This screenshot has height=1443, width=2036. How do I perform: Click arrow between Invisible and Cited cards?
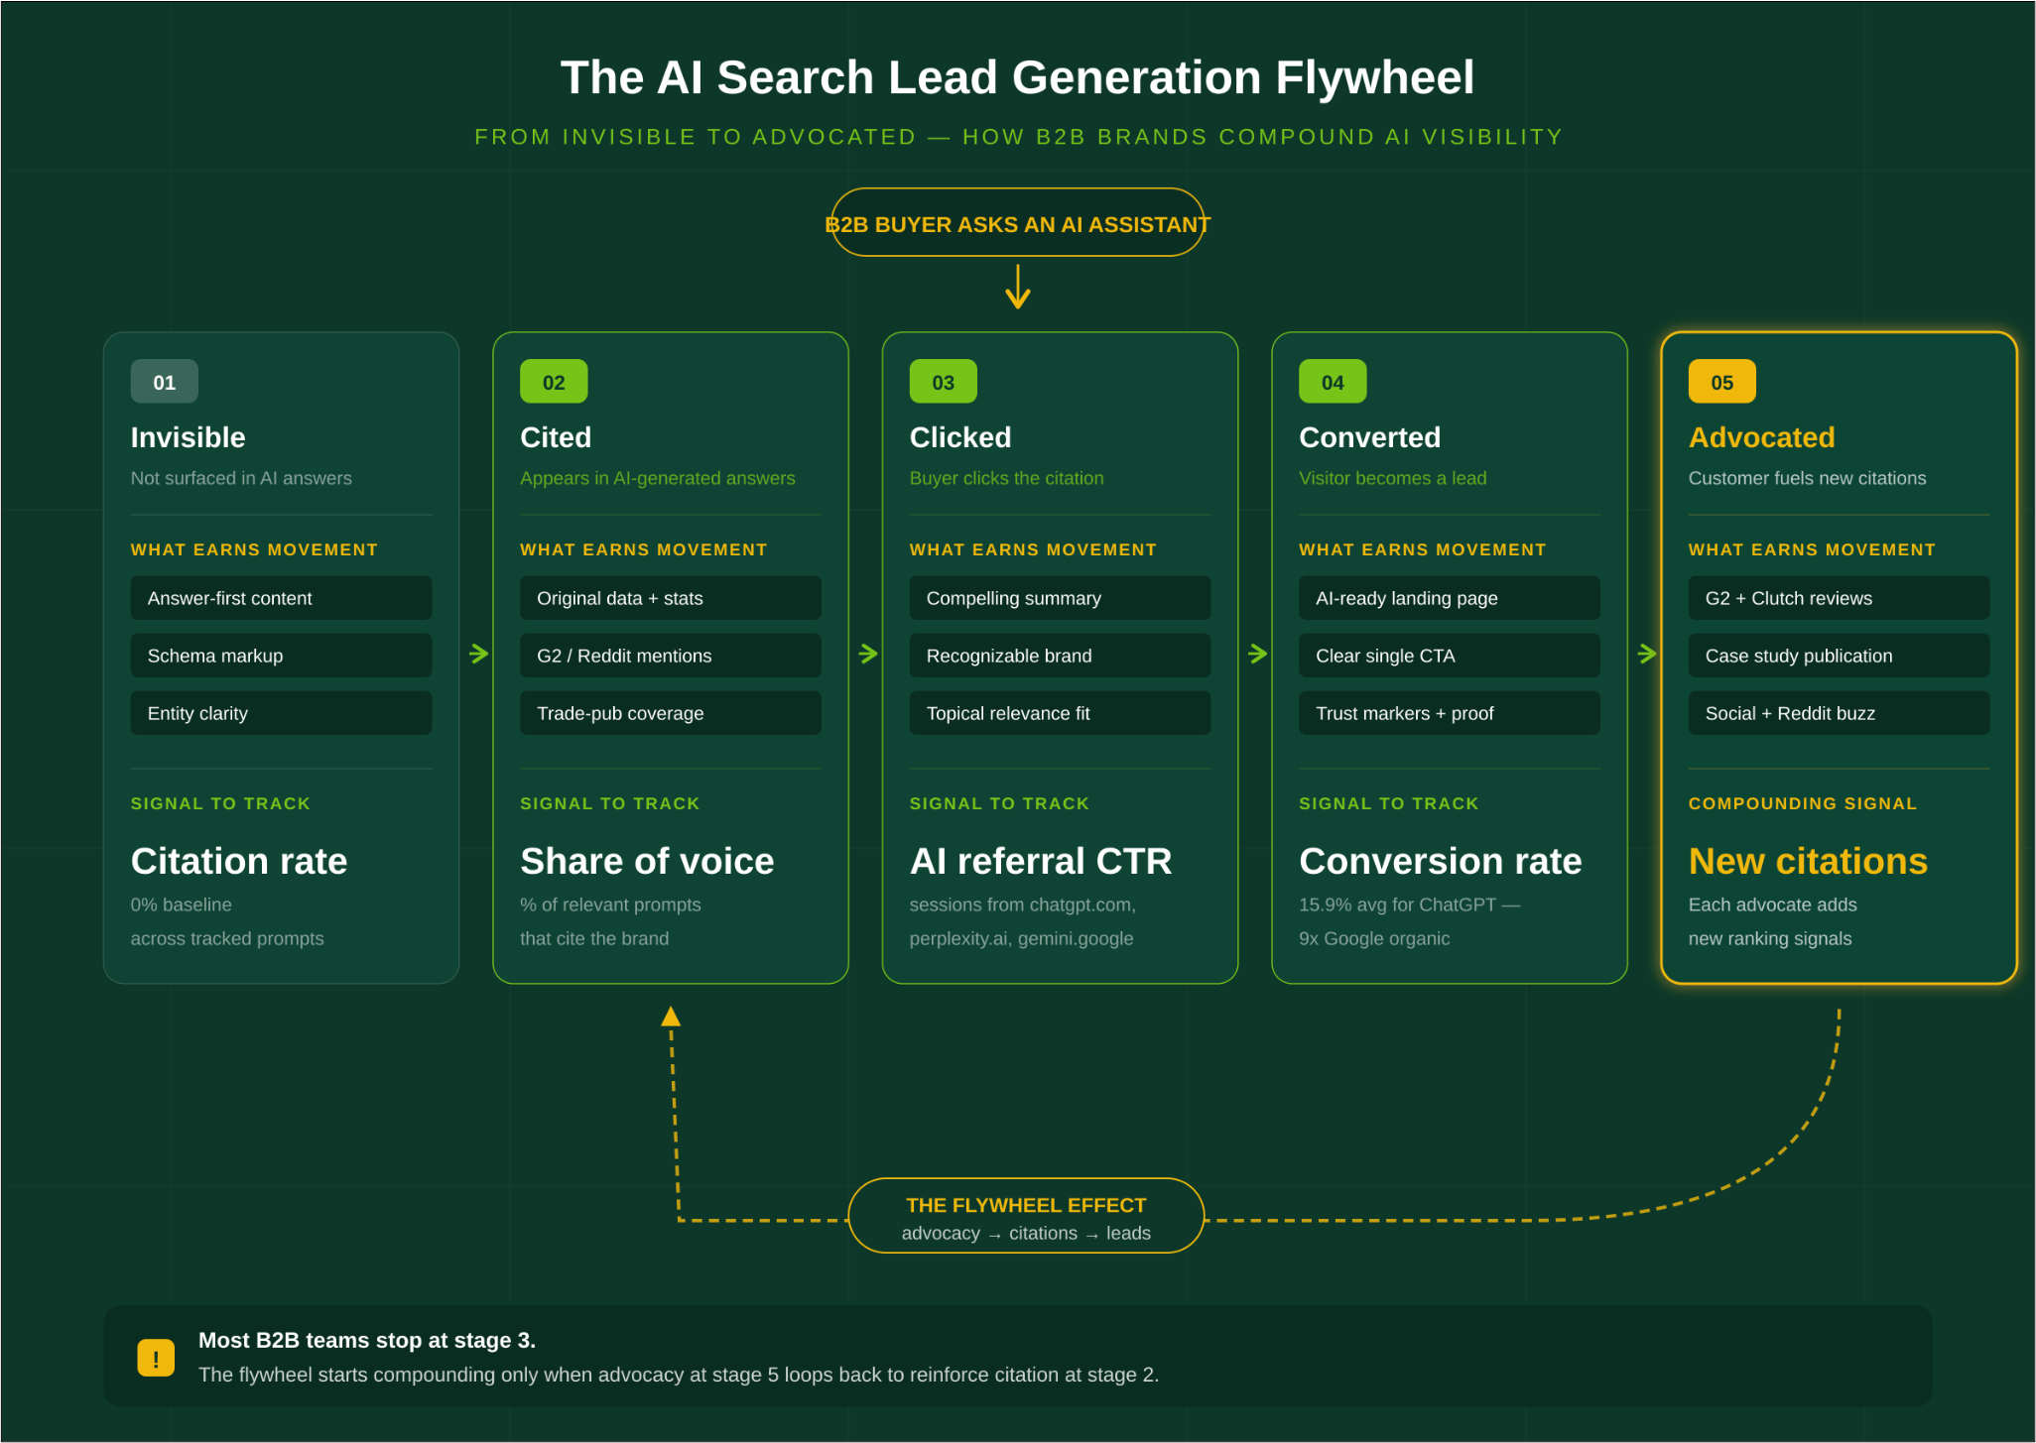click(478, 654)
